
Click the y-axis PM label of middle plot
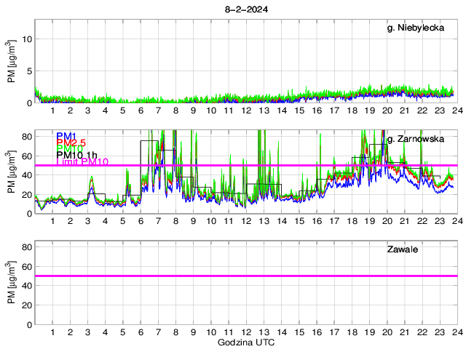coord(12,172)
